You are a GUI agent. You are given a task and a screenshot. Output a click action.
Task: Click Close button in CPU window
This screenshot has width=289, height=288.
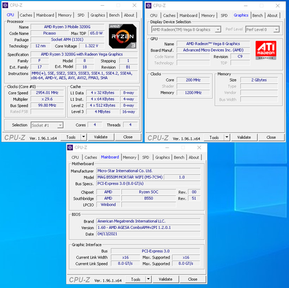point(128,137)
